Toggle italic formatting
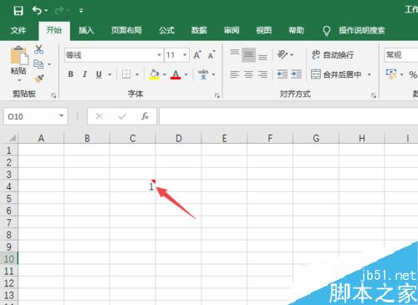This screenshot has height=305, width=418. click(x=84, y=74)
